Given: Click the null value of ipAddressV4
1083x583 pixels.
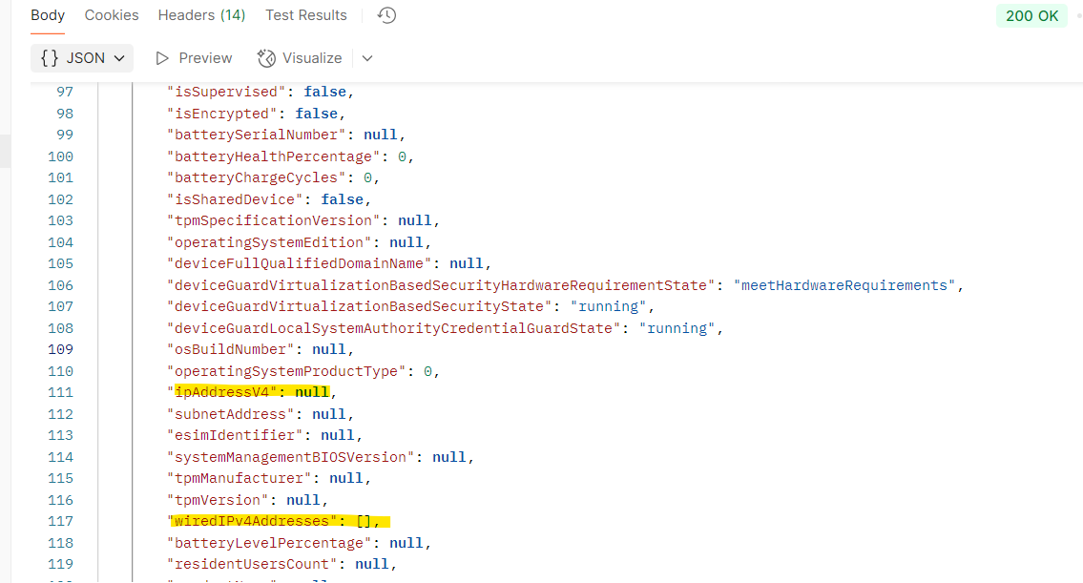Looking at the screenshot, I should 312,392.
